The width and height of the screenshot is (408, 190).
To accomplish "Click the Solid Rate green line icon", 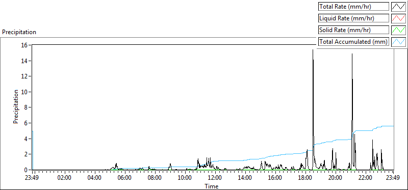I will (x=398, y=30).
